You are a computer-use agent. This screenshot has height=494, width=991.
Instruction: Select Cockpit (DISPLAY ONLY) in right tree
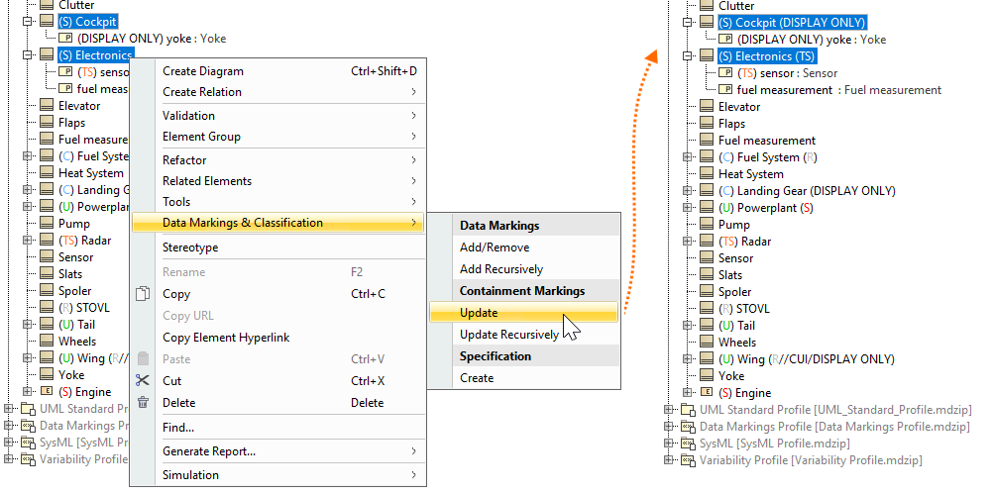tap(792, 23)
